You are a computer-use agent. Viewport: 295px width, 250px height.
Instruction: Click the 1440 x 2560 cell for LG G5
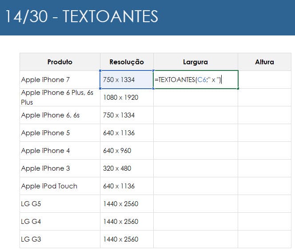[127, 204]
